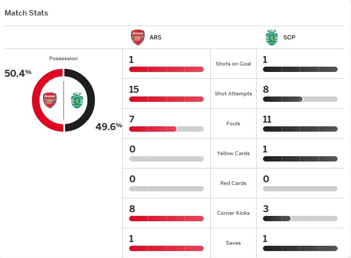Image resolution: width=351 pixels, height=258 pixels.
Task: Click the Shots on Goal label
Action: (233, 64)
